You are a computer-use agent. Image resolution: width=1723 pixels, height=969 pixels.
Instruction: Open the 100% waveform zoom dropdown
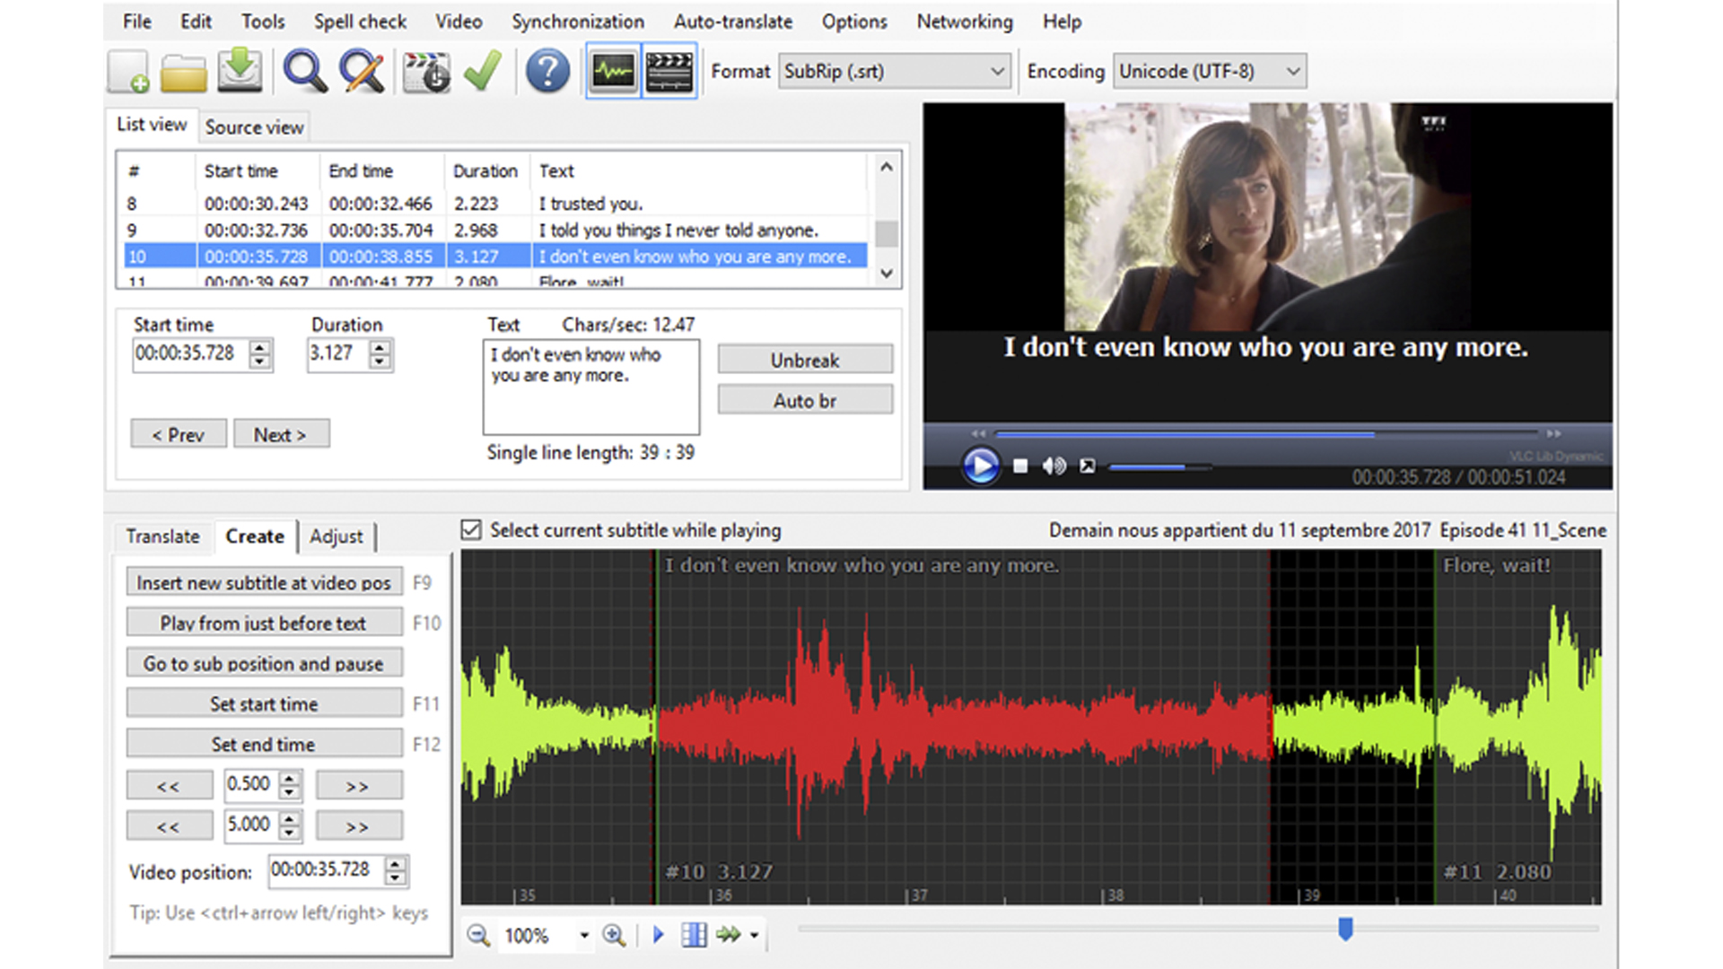tap(584, 936)
